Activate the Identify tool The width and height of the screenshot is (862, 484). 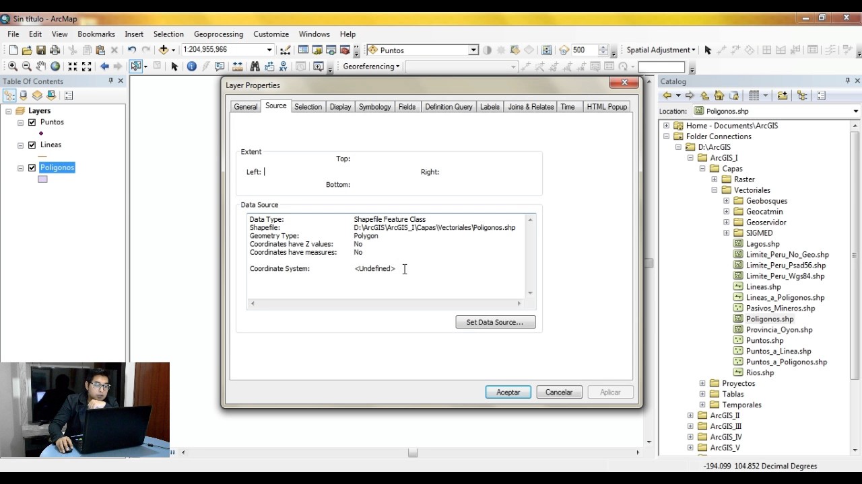point(192,66)
